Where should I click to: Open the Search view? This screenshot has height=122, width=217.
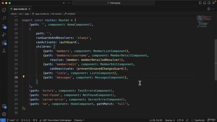tap(4, 18)
